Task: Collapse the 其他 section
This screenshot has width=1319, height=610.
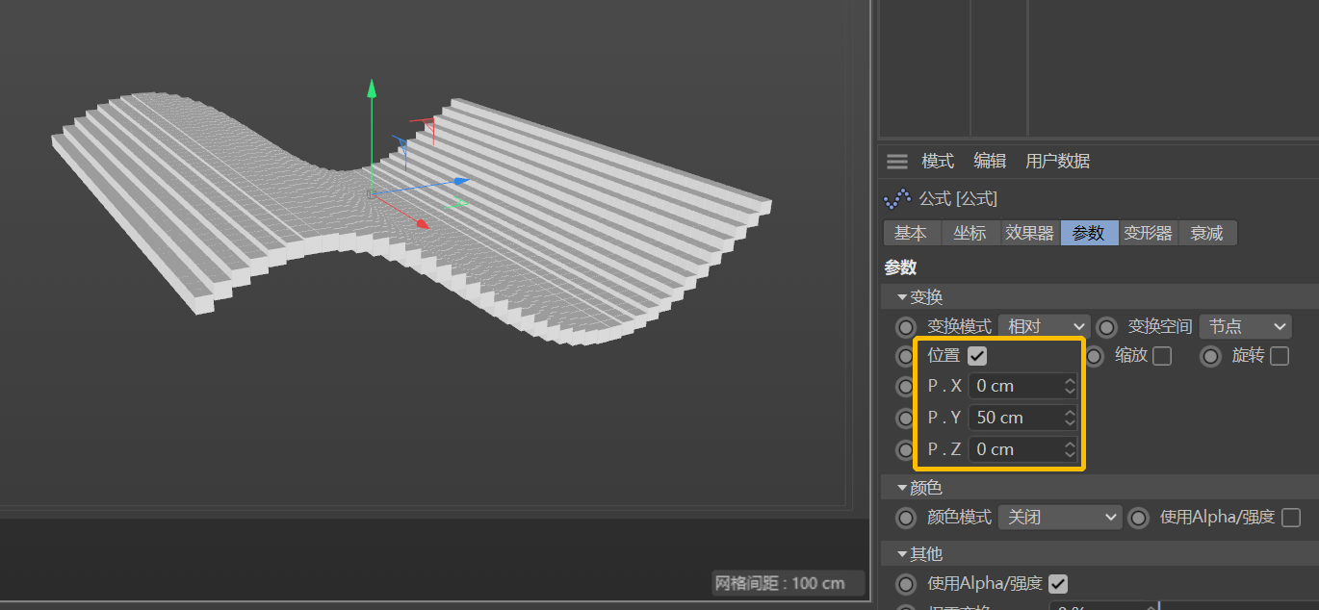Action: (x=902, y=554)
